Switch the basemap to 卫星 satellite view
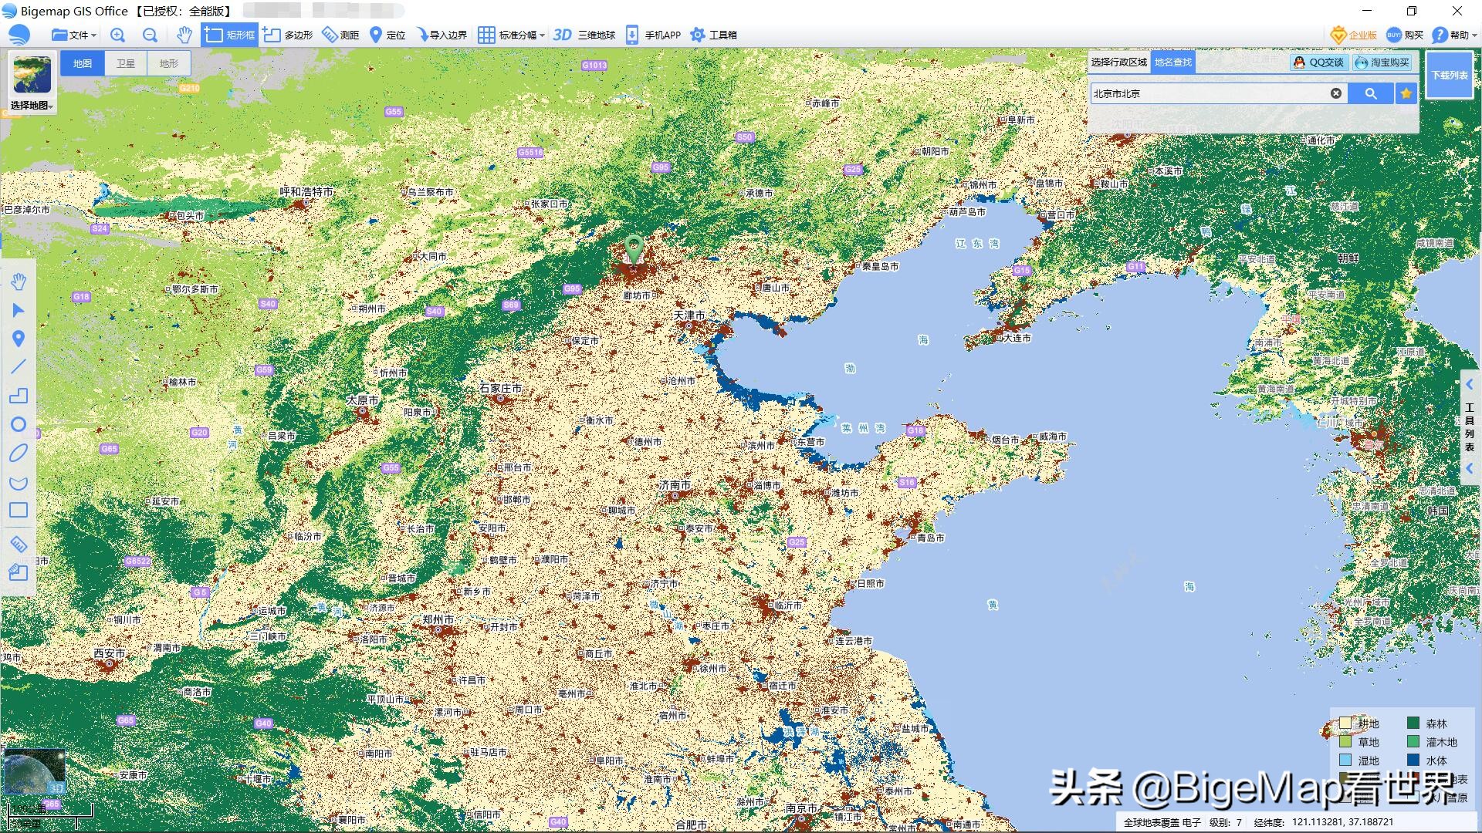This screenshot has width=1482, height=833. (126, 63)
